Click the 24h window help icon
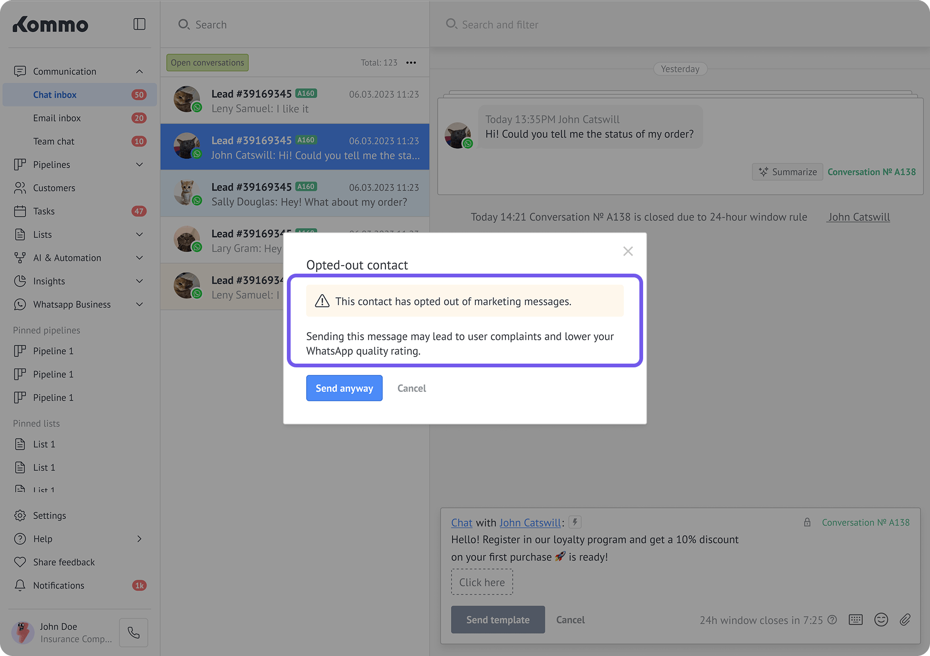This screenshot has height=656, width=930. click(x=832, y=620)
